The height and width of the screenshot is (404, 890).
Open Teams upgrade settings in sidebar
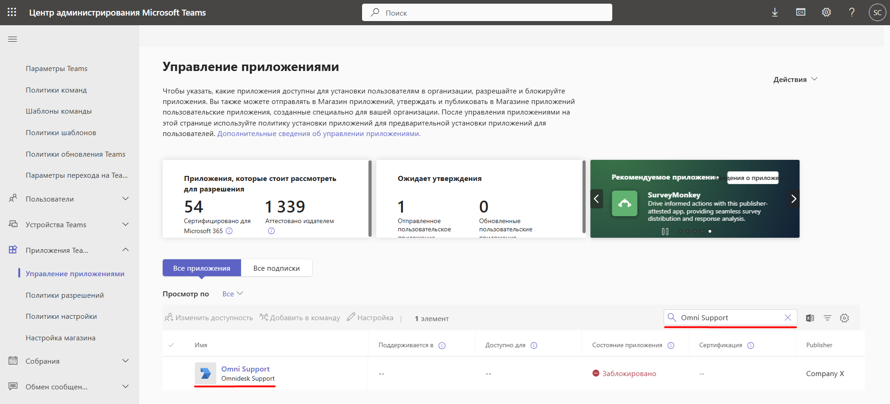(x=77, y=175)
